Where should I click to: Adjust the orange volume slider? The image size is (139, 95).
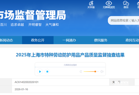[91, 71]
